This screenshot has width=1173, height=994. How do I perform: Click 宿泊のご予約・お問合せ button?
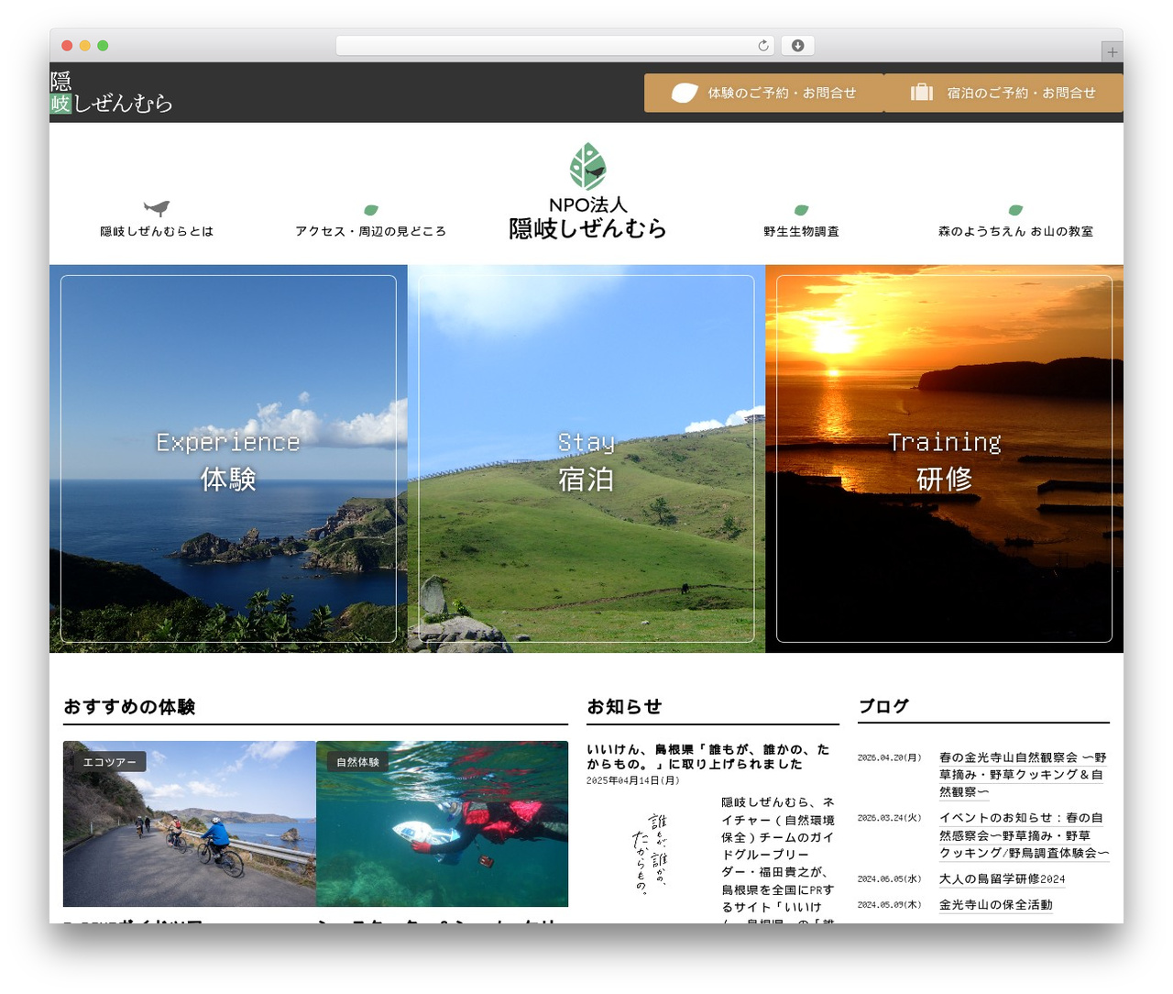click(1003, 93)
